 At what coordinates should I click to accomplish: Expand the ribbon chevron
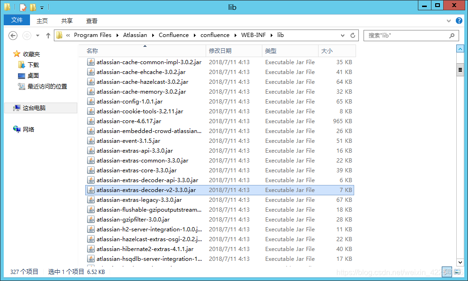(x=449, y=21)
